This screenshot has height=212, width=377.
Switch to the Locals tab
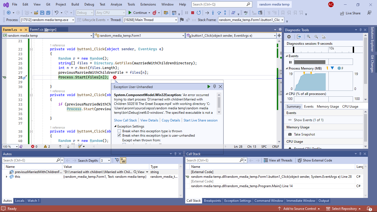coord(20,201)
